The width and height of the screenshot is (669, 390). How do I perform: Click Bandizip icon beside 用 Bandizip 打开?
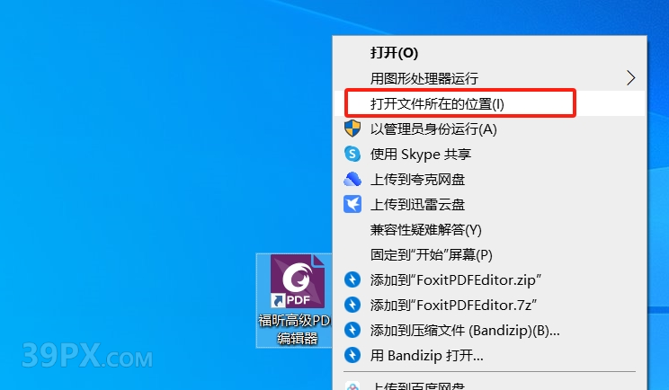[x=352, y=355]
